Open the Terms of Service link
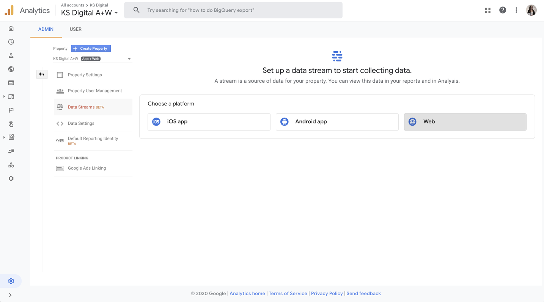This screenshot has height=302, width=544. tap(288, 294)
